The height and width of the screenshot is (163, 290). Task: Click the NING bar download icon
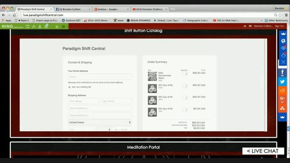point(40,27)
